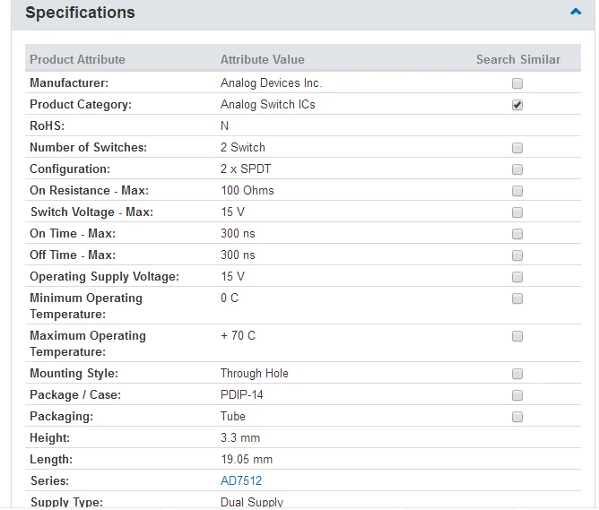
Task: Tick Switch Voltage - Max checkbox
Action: coord(517,212)
